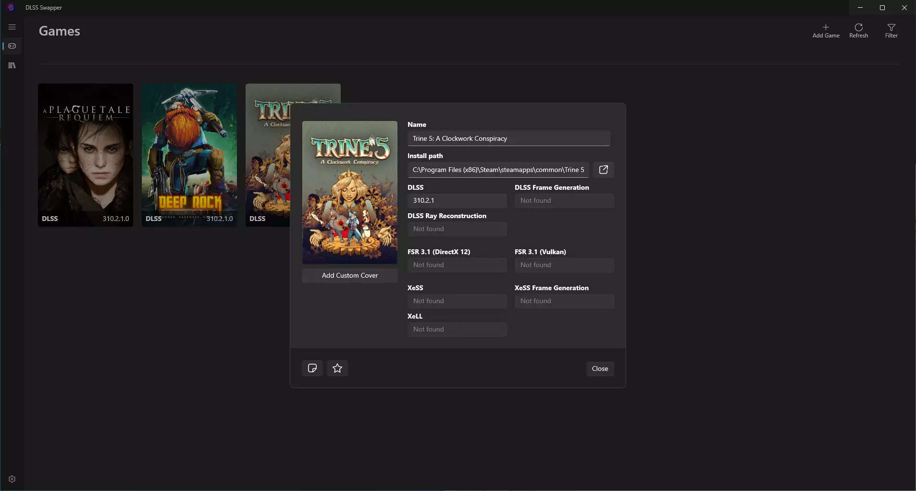Select the A Plague Tale Requiem cover

[x=86, y=155]
